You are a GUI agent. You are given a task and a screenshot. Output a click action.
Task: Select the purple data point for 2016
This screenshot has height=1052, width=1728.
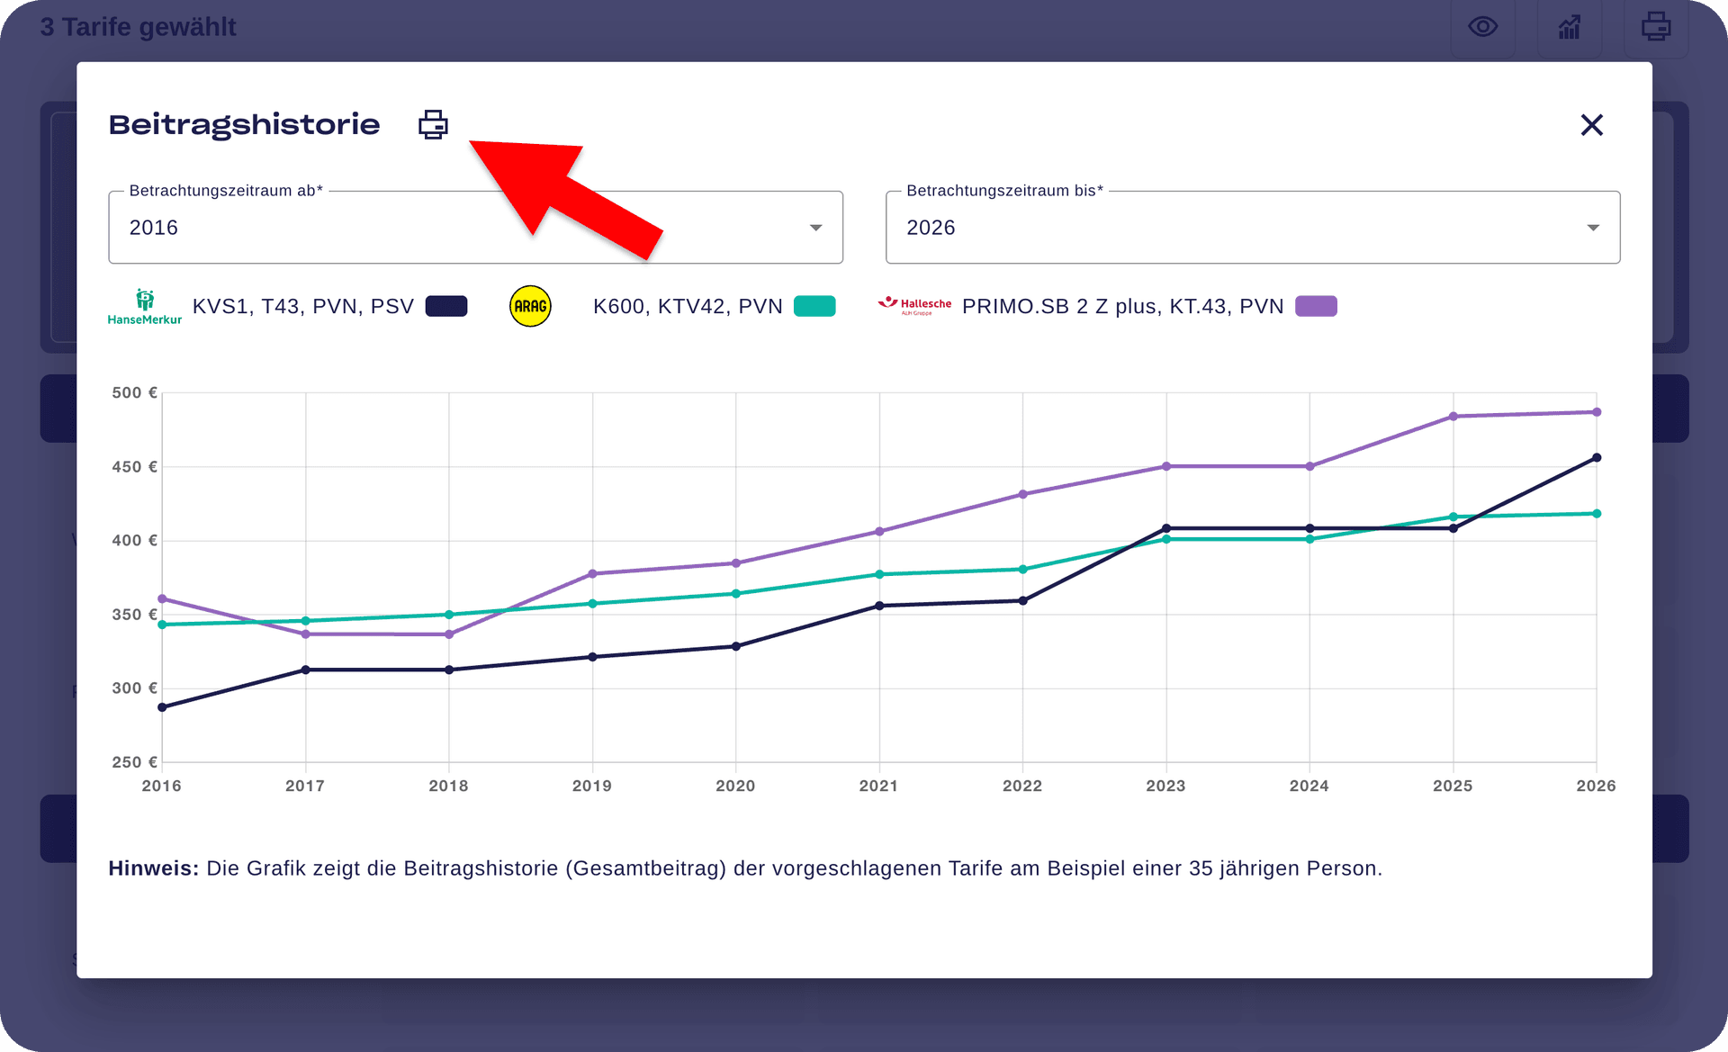(162, 598)
